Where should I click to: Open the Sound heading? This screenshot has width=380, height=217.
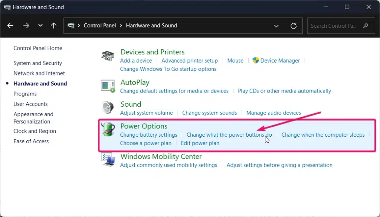point(131,104)
